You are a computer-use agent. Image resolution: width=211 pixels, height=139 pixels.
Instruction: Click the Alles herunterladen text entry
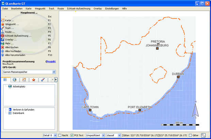pos(15,55)
